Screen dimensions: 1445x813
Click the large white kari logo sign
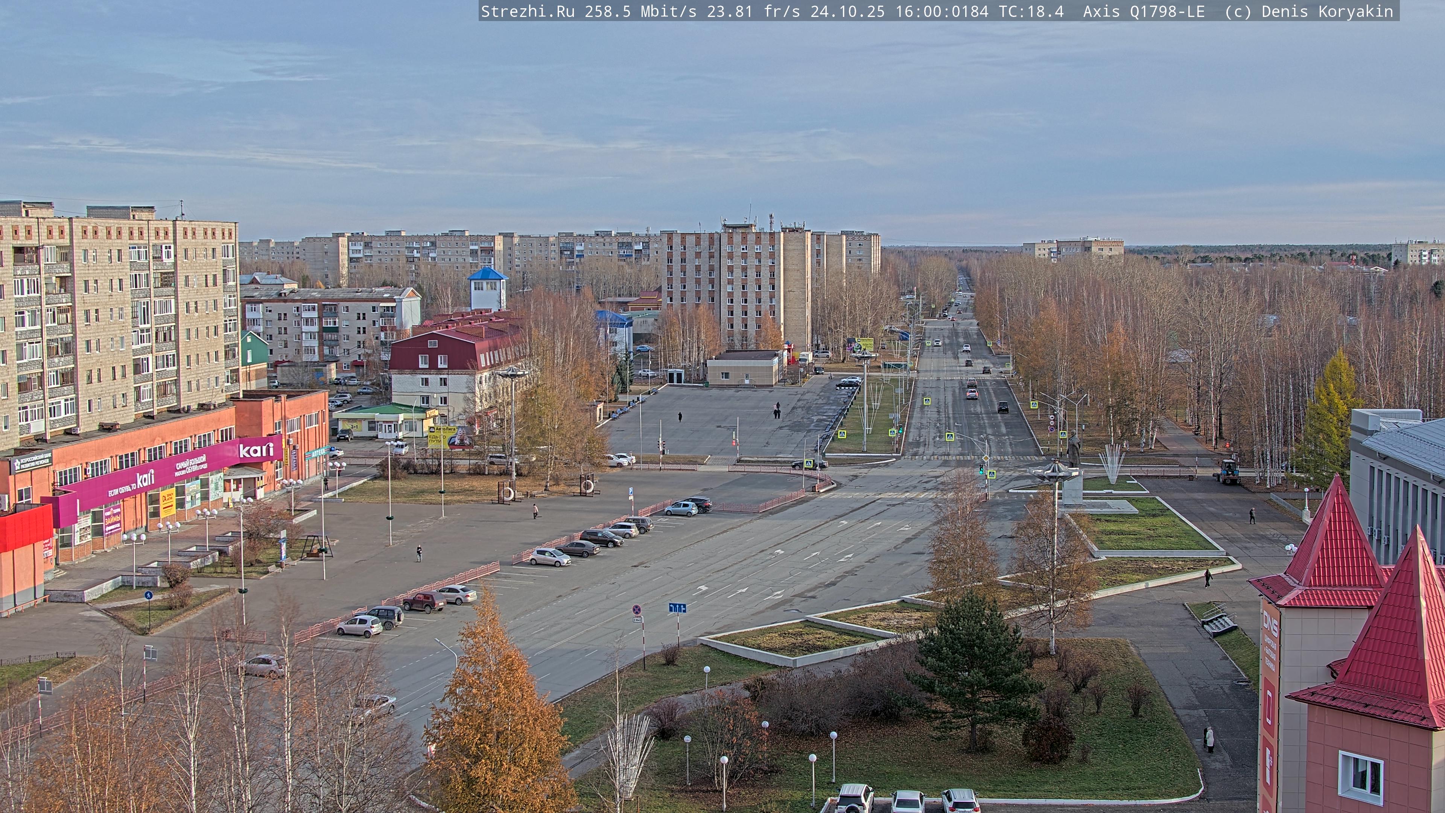[x=256, y=450]
